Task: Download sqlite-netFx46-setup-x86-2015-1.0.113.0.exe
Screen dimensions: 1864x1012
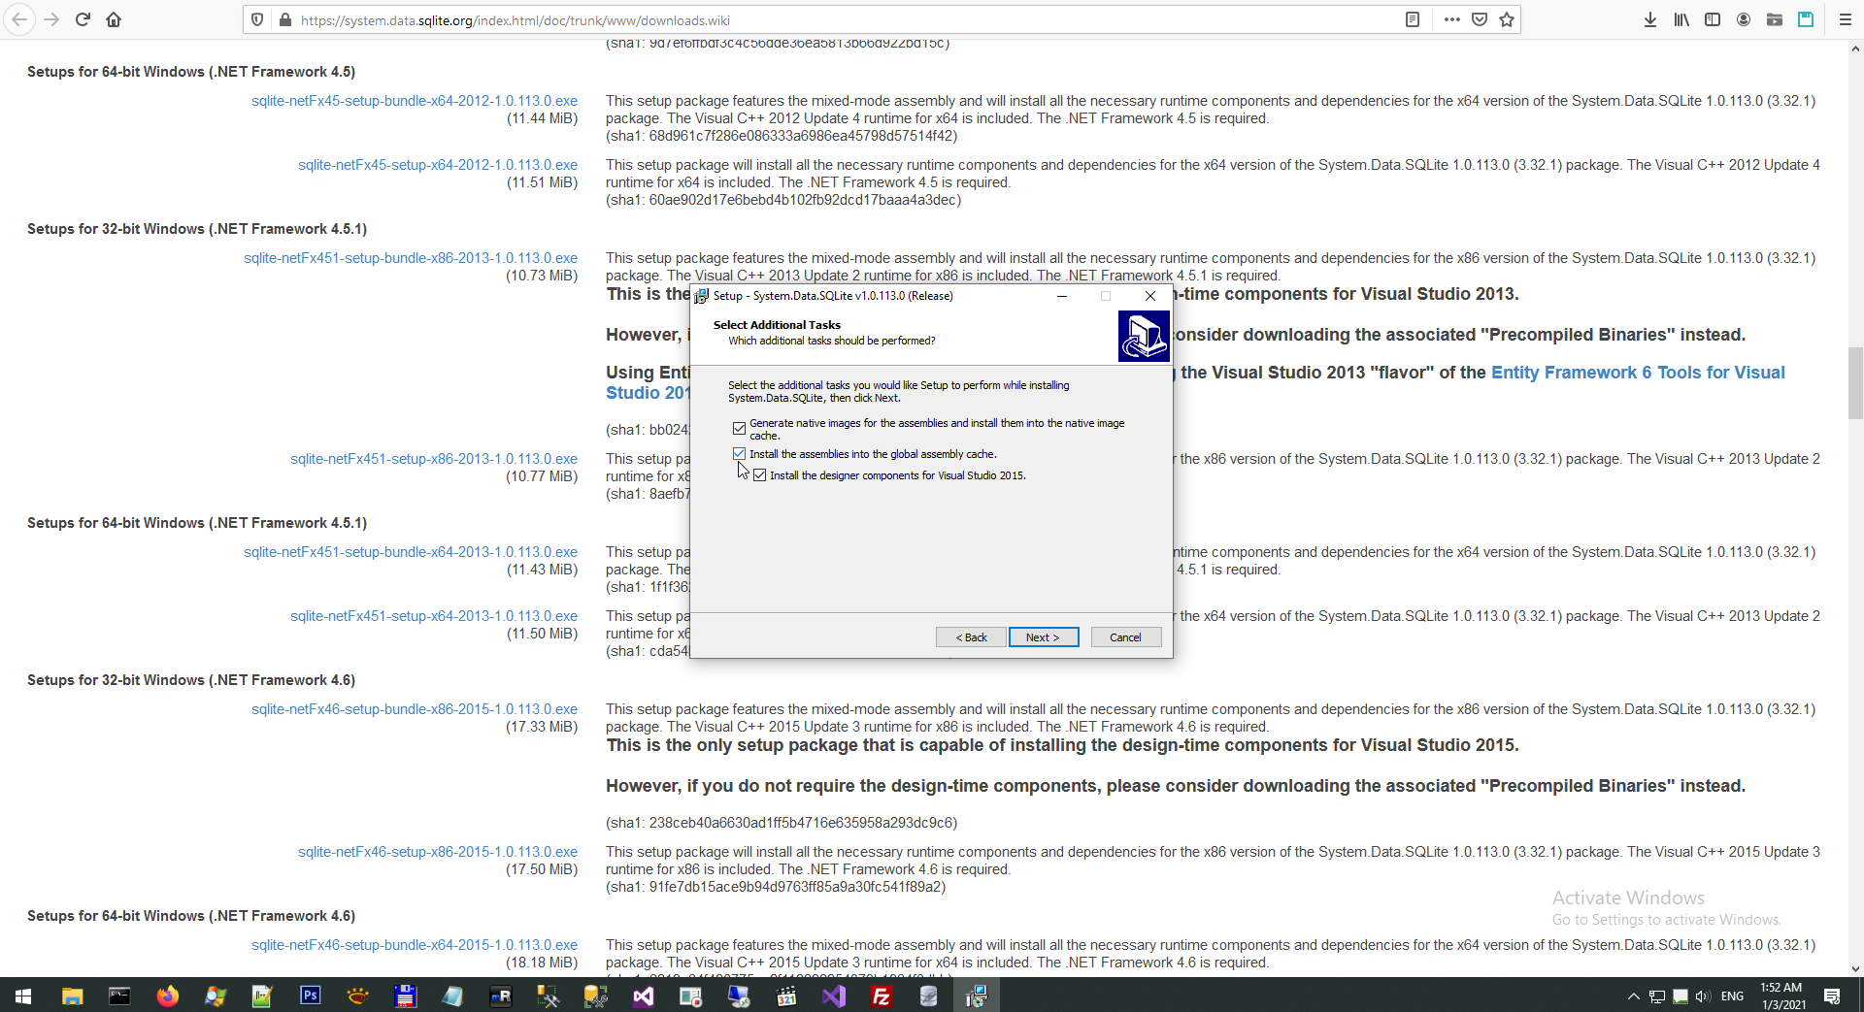Action: (438, 852)
